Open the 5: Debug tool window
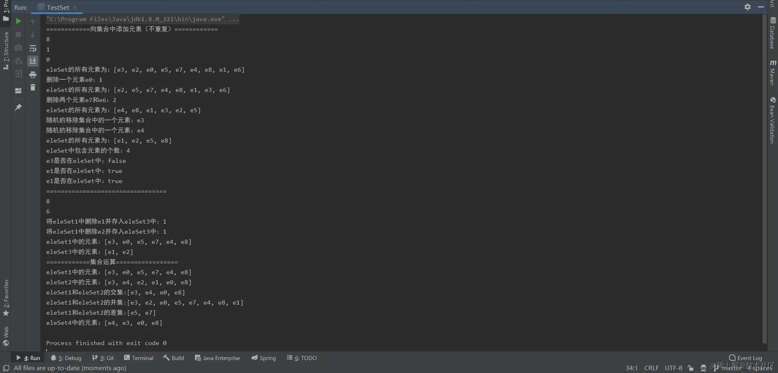This screenshot has width=778, height=373. 66,358
